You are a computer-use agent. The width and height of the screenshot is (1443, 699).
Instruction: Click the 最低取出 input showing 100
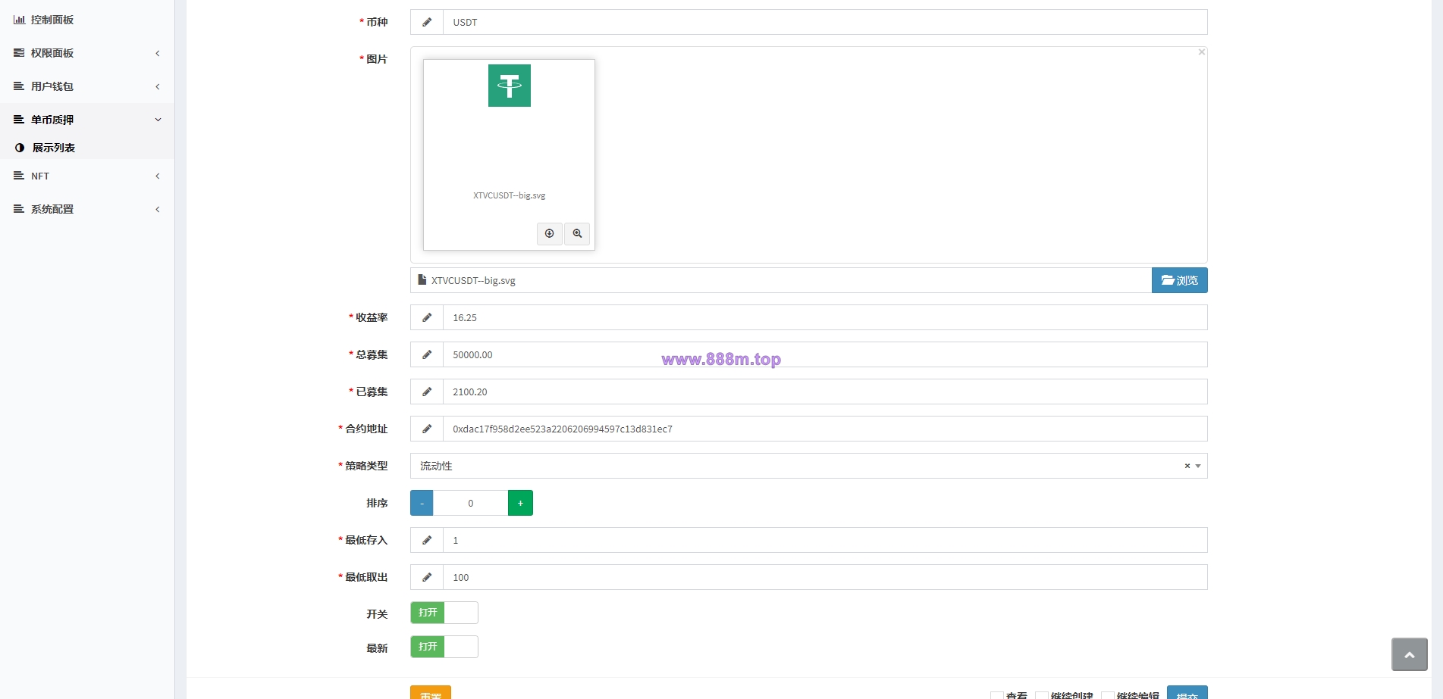[825, 577]
